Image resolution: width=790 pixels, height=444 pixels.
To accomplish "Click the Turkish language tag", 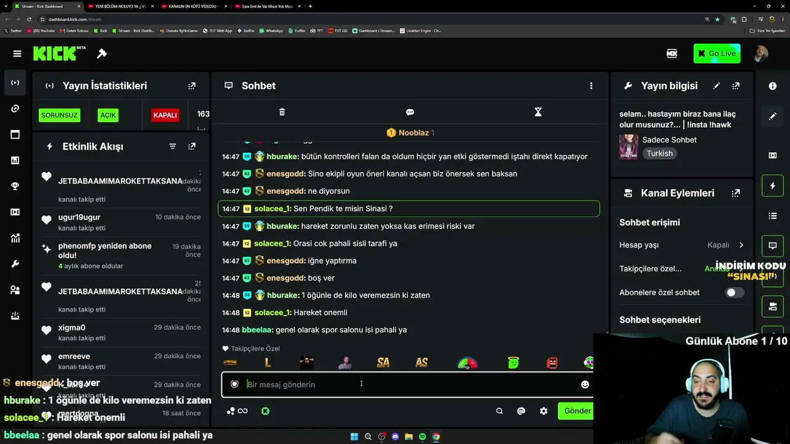I will (x=660, y=154).
